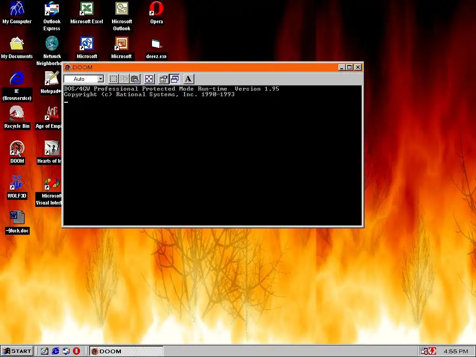This screenshot has width=476, height=357.
Task: Click the Mark selection icon in DOOM toolbar
Action: coord(113,79)
